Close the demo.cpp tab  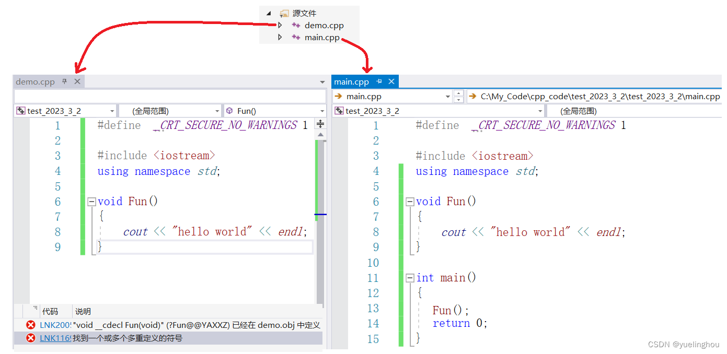coord(77,81)
